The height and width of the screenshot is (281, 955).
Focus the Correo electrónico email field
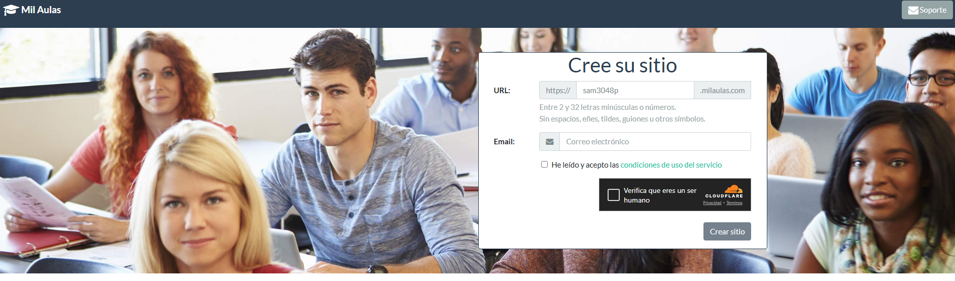[655, 142]
